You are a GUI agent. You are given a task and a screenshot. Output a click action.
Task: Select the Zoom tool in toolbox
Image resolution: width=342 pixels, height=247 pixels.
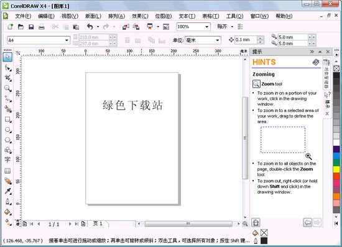pos(8,88)
